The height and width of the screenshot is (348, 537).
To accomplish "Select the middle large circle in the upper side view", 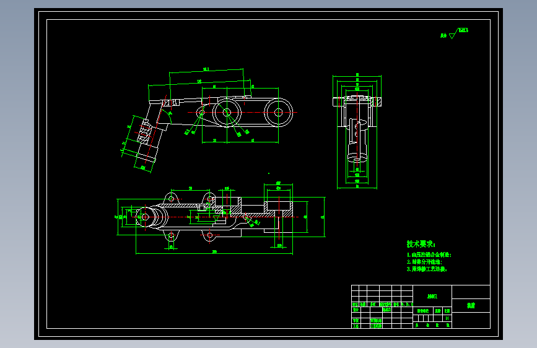I will 226,112.
